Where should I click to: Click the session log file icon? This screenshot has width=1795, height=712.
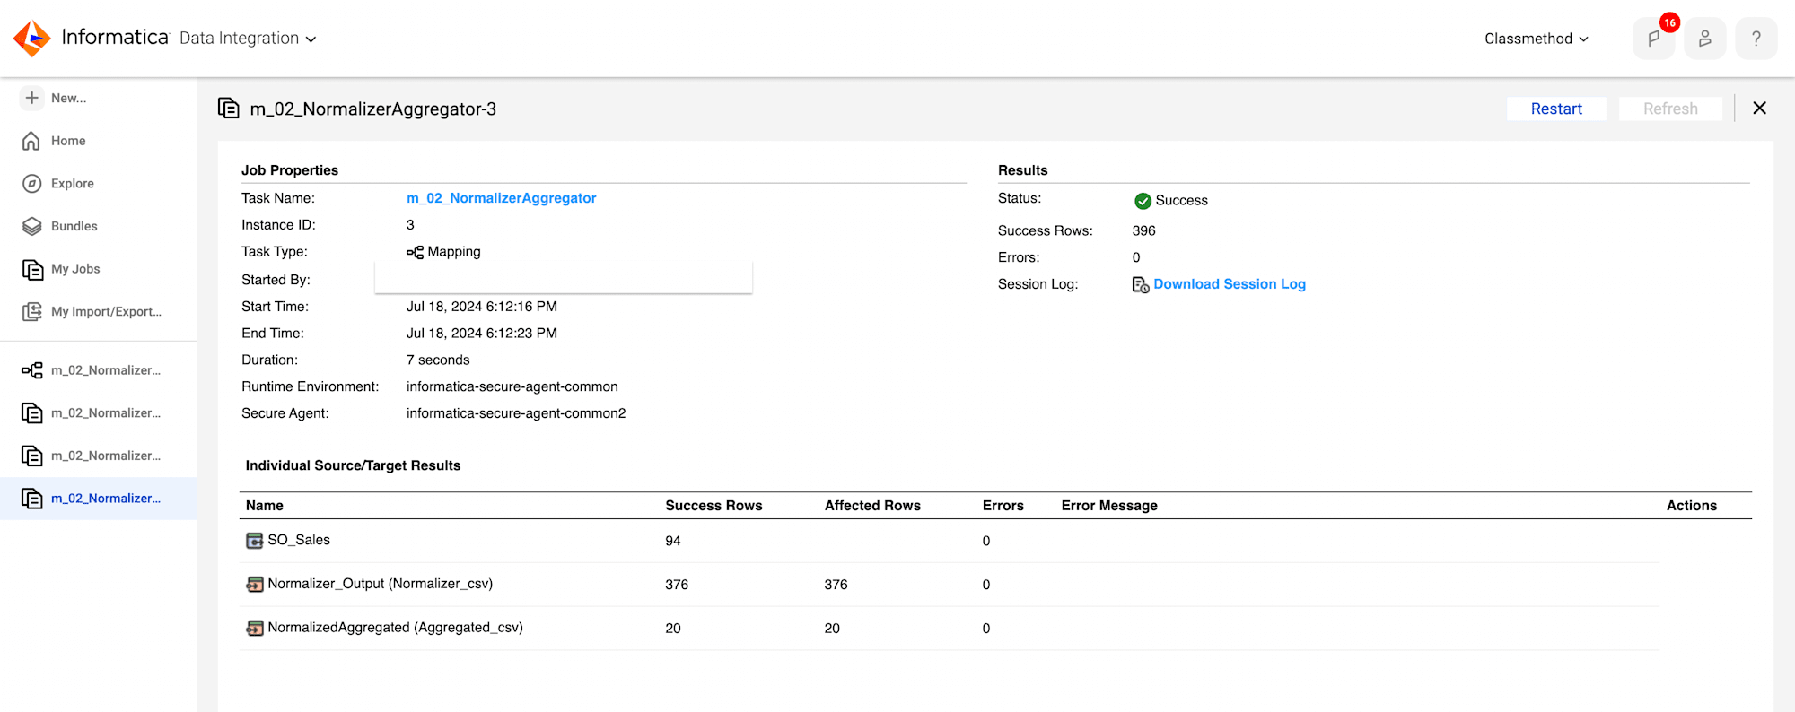(x=1141, y=284)
